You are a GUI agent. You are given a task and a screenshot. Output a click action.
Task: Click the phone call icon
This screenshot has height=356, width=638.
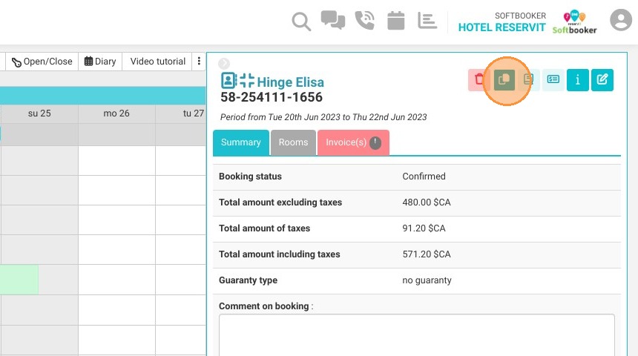(x=364, y=20)
